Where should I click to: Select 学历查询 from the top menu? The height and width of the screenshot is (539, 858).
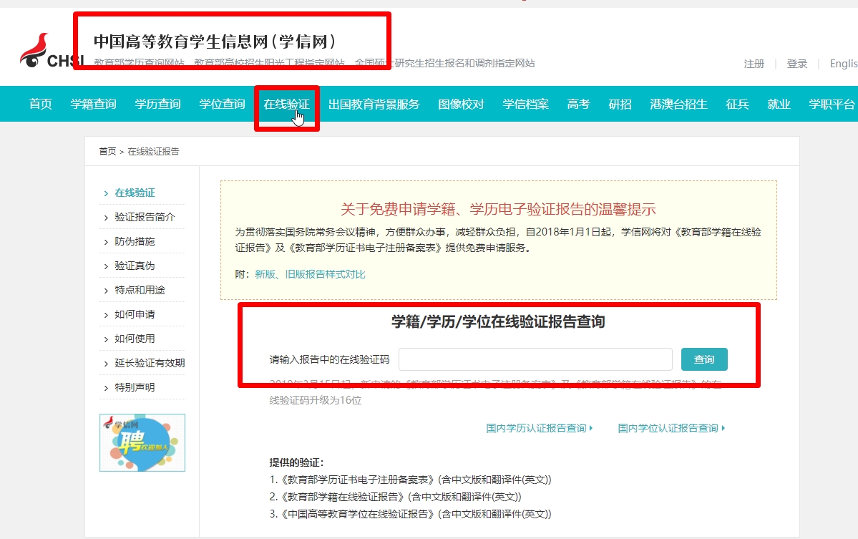click(157, 104)
